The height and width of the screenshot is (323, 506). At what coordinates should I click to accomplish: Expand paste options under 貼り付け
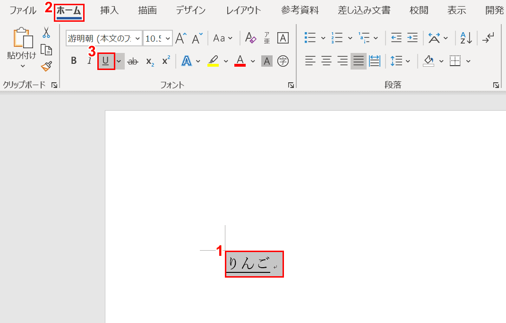(x=22, y=66)
